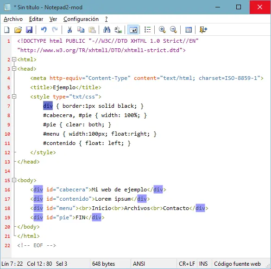Collapse the <html> fold on line 2
The image size is (271, 269).
[14, 59]
